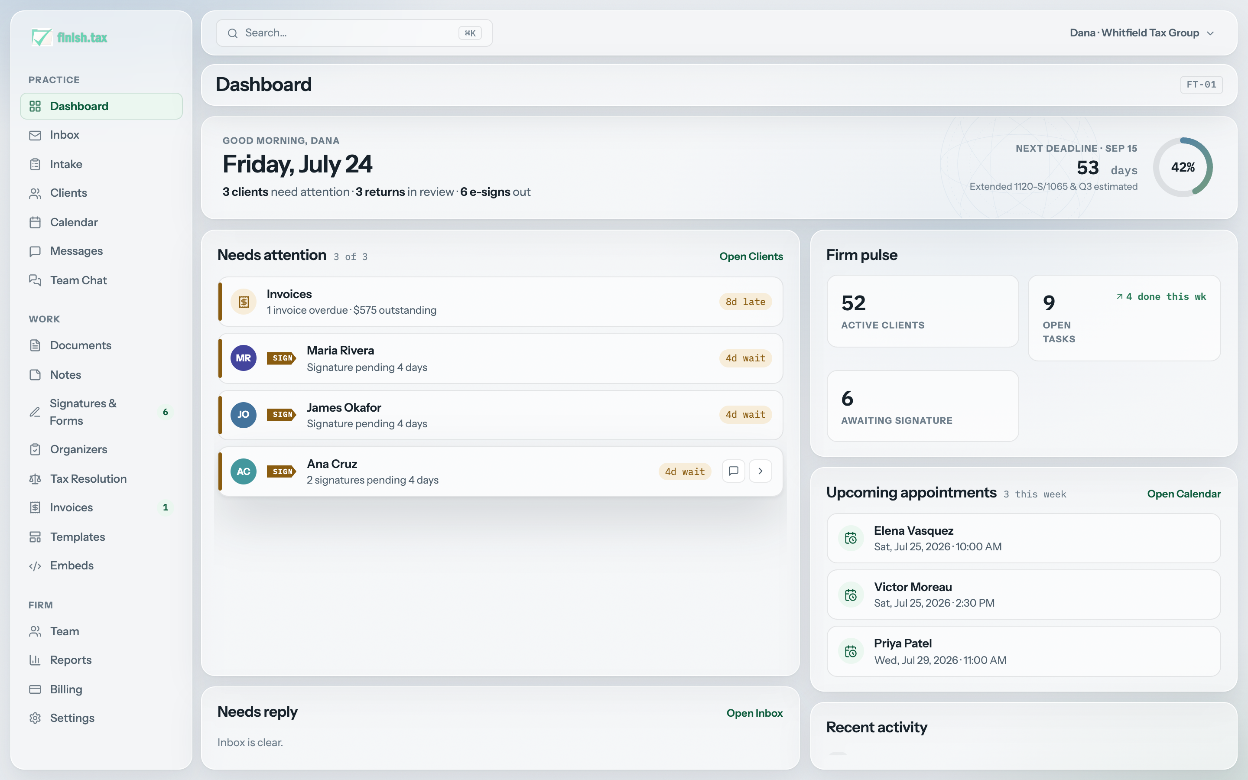This screenshot has width=1248, height=780.
Task: Click Victor Moreau appointment calendar icon
Action: pyautogui.click(x=851, y=595)
